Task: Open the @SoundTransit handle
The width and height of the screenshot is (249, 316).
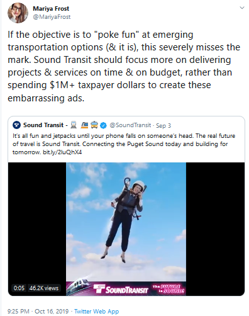Action: (130, 125)
